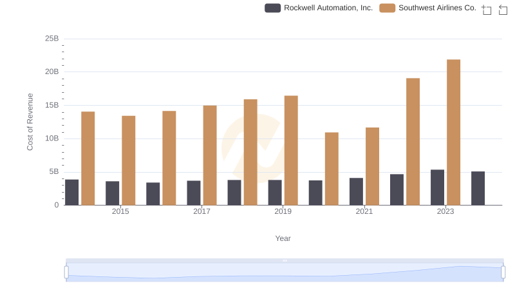
Task: Click the Southwest 2019 bar
Action: [291, 151]
